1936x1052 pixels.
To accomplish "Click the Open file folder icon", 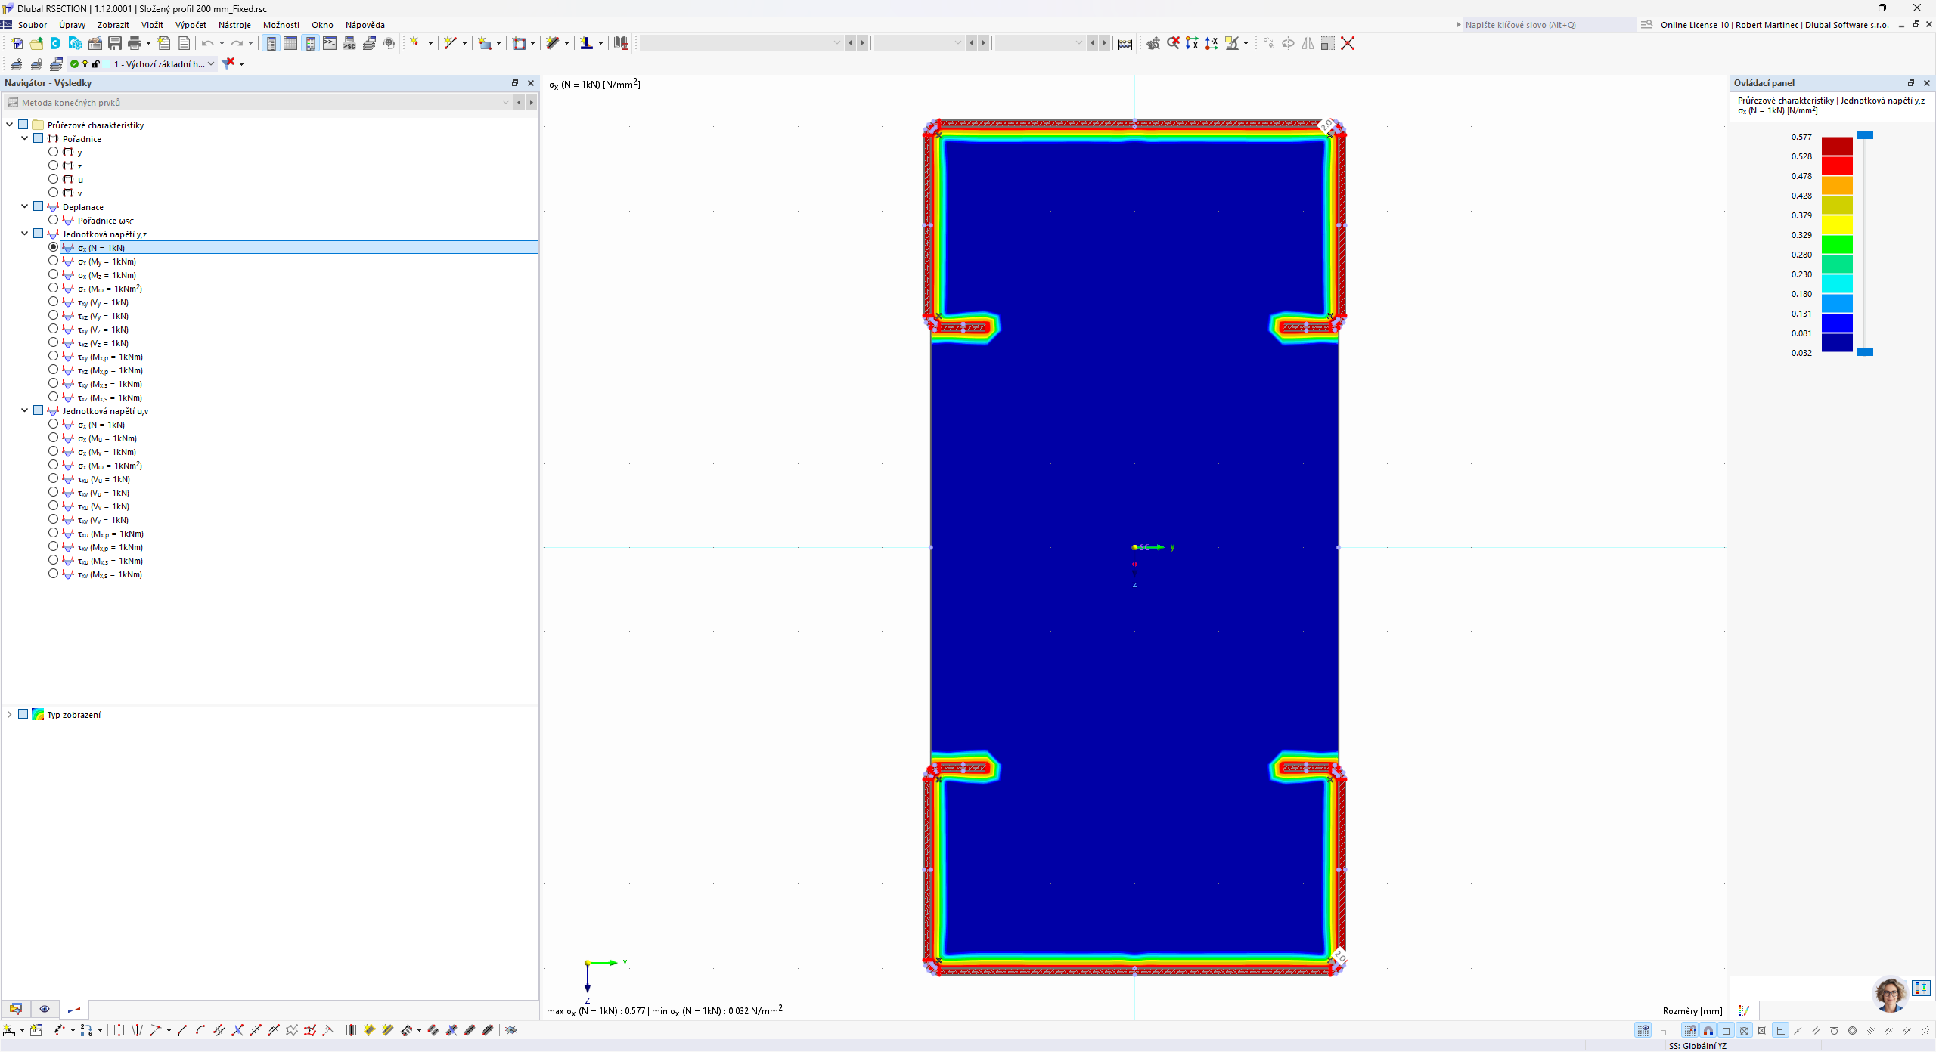I will coord(36,43).
